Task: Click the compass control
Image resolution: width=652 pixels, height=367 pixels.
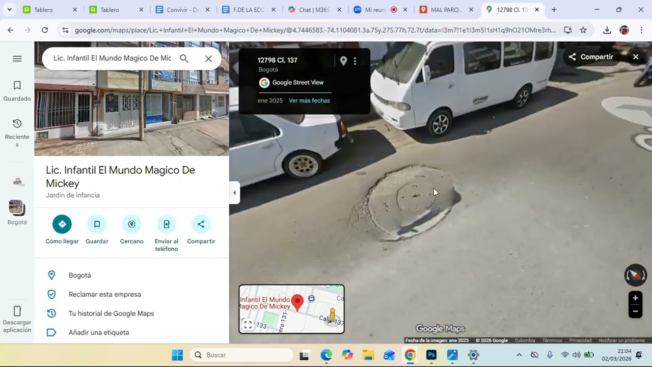Action: pos(635,276)
